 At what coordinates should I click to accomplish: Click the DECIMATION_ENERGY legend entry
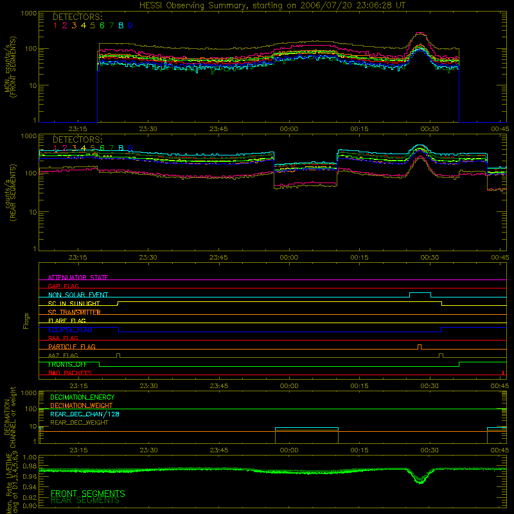[x=82, y=397]
